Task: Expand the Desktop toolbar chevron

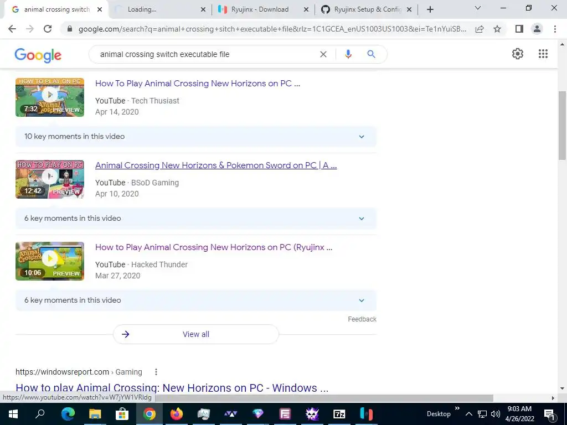Action: [x=457, y=408]
